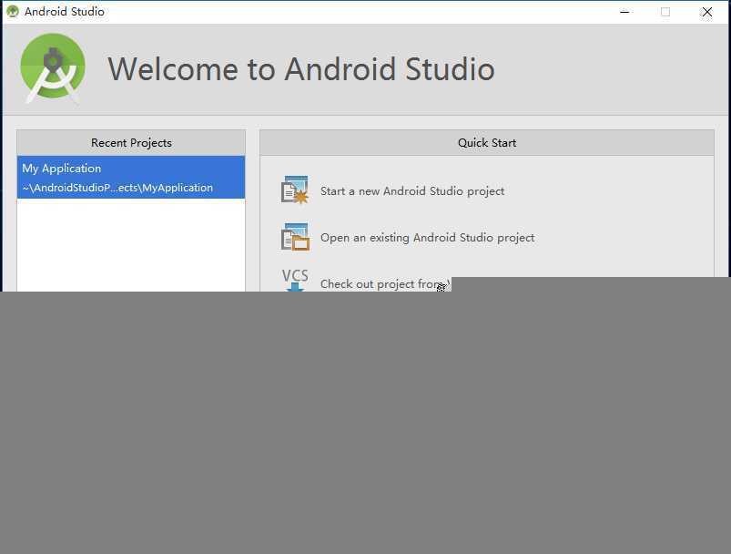
Task: Maximize the Android Studio window
Action: point(665,12)
